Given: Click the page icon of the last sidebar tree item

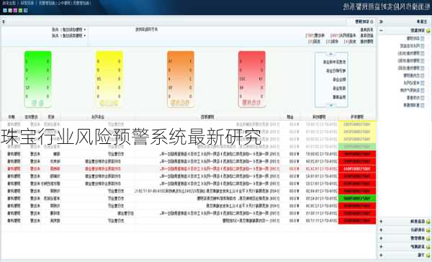Looking at the screenshot, I should click(423, 105).
